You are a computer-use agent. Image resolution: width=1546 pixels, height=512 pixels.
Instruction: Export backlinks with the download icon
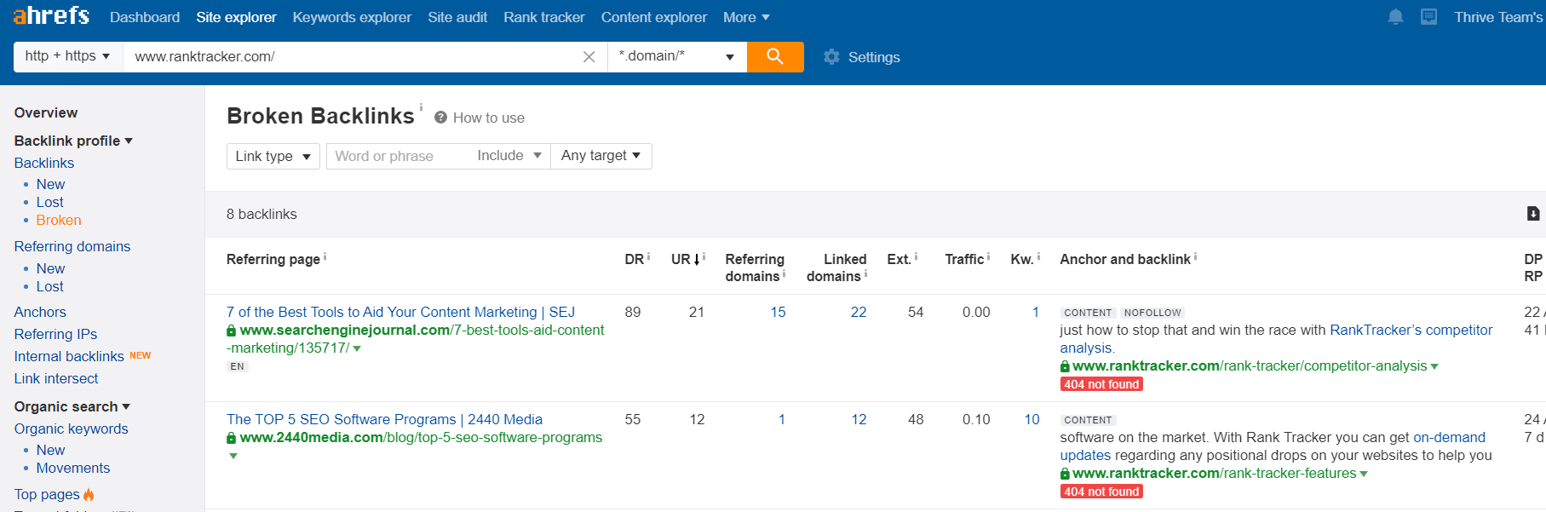coord(1533,214)
